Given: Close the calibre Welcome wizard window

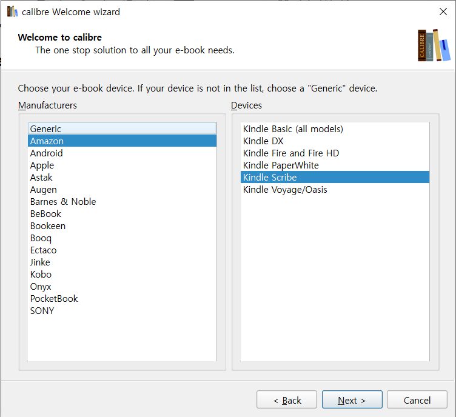Looking at the screenshot, I should click(x=443, y=12).
